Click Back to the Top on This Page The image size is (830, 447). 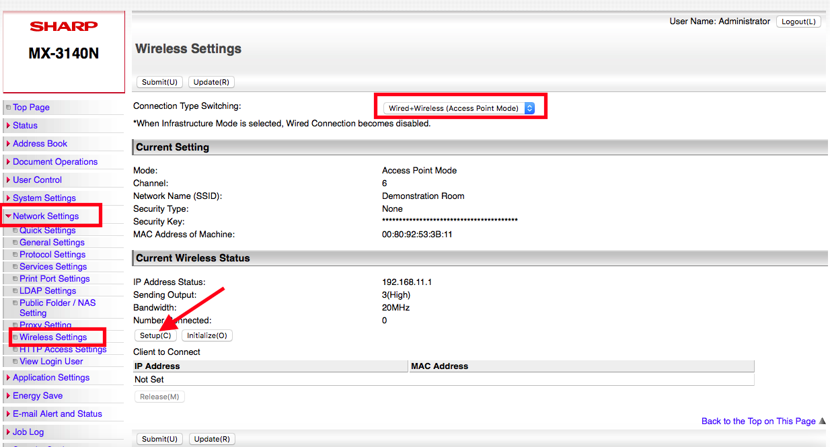758,421
